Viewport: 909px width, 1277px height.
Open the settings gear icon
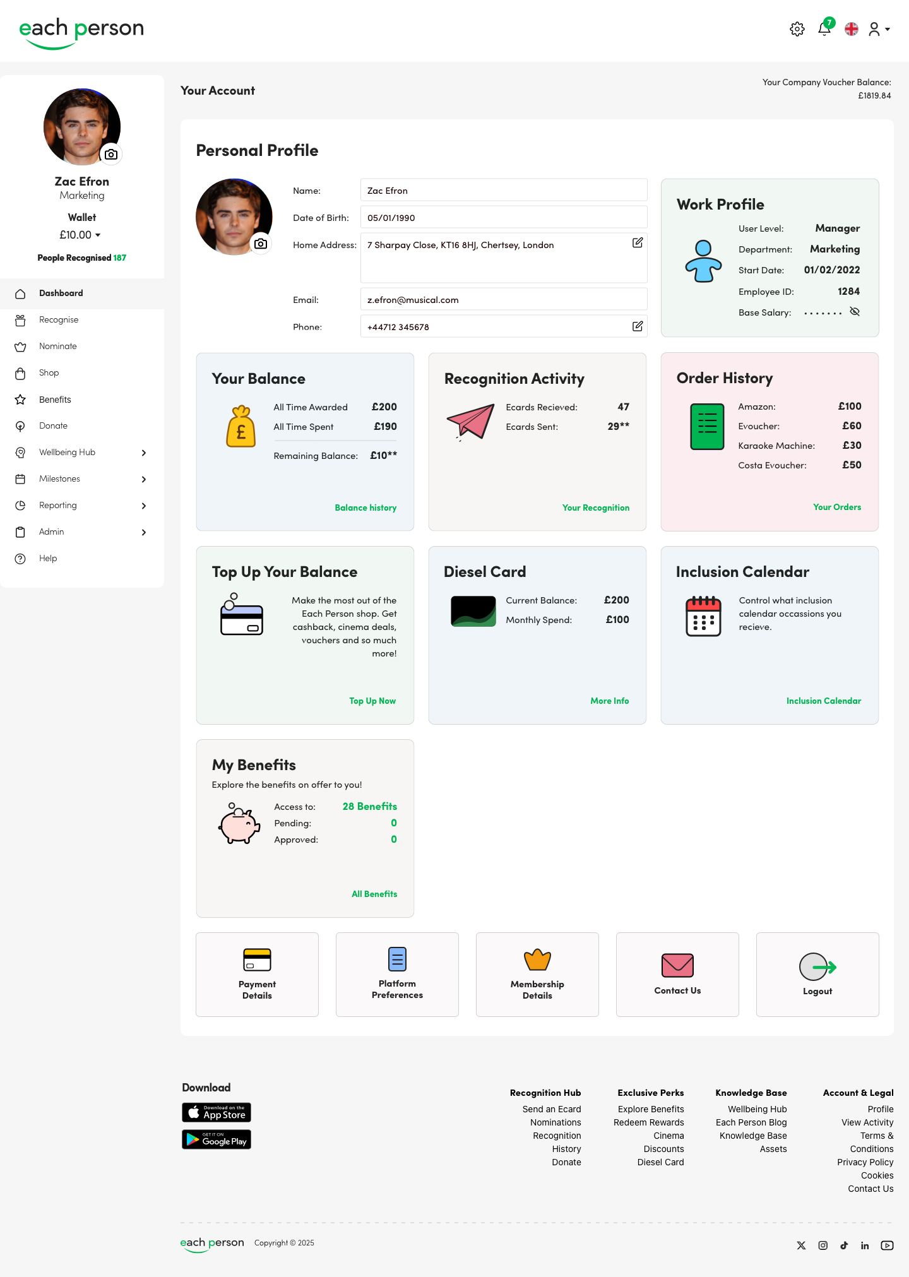[x=797, y=29]
